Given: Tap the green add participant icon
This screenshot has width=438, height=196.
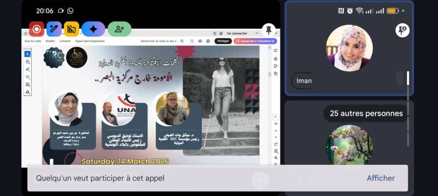Looking at the screenshot, I should (x=119, y=29).
